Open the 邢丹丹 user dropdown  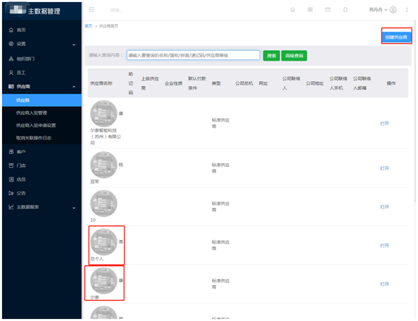(x=378, y=10)
